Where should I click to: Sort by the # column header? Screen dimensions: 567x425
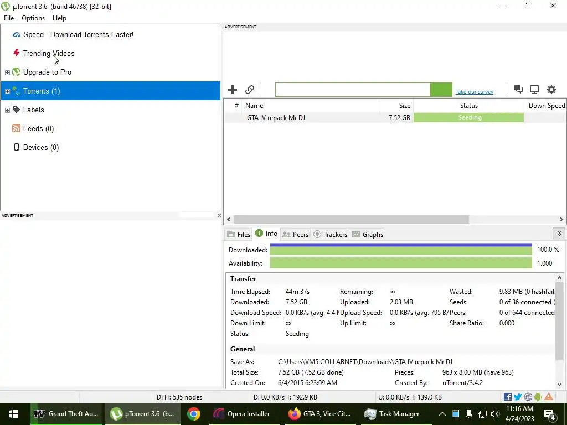tap(236, 106)
